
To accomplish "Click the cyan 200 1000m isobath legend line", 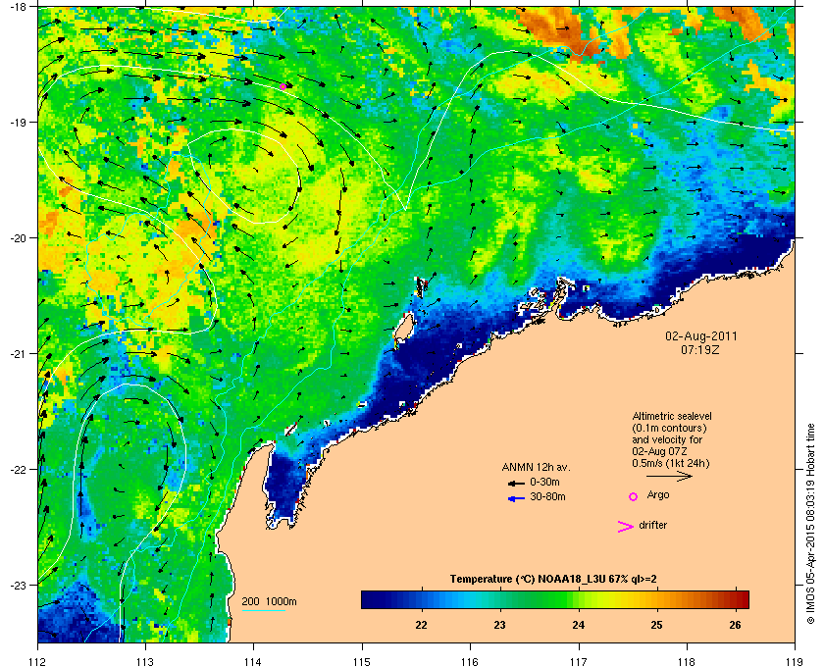I will 264,610.
